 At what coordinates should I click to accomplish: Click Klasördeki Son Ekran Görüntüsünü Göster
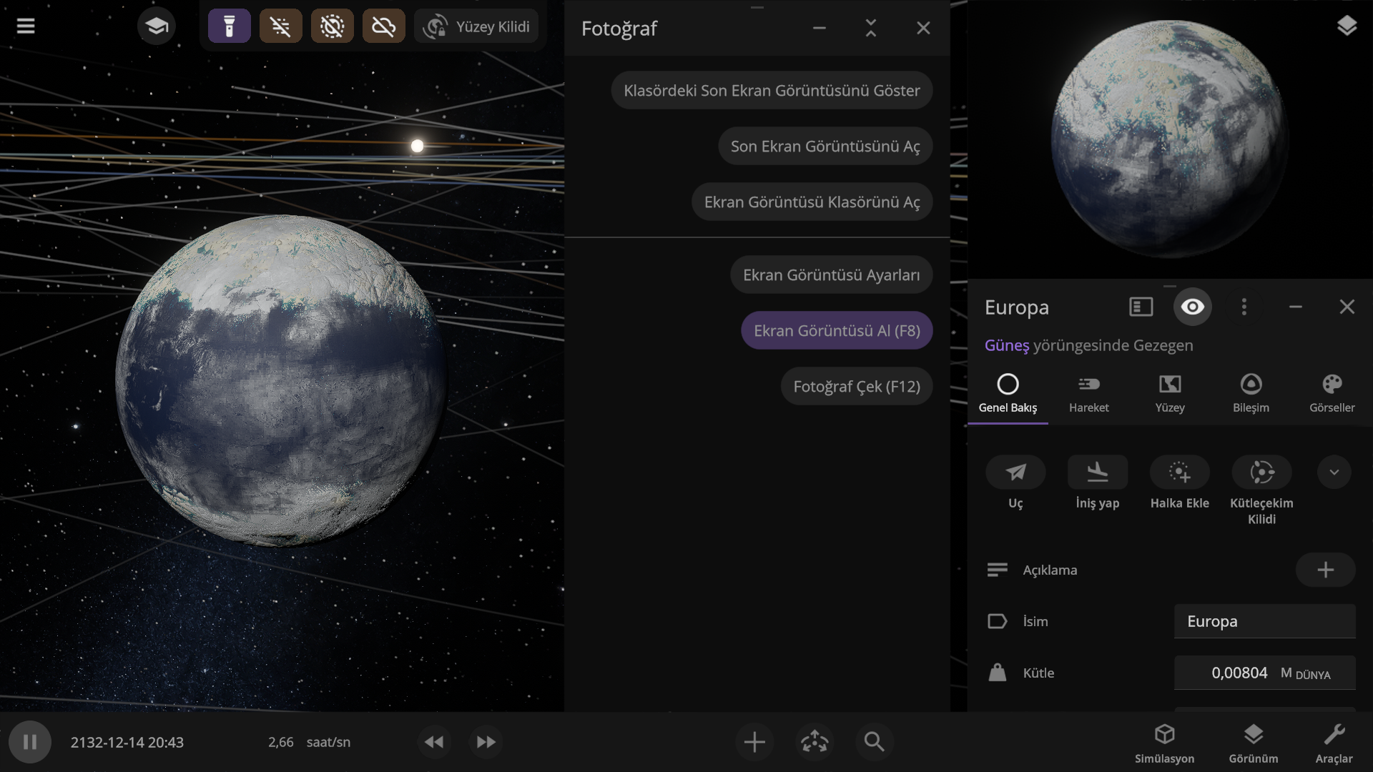[772, 90]
